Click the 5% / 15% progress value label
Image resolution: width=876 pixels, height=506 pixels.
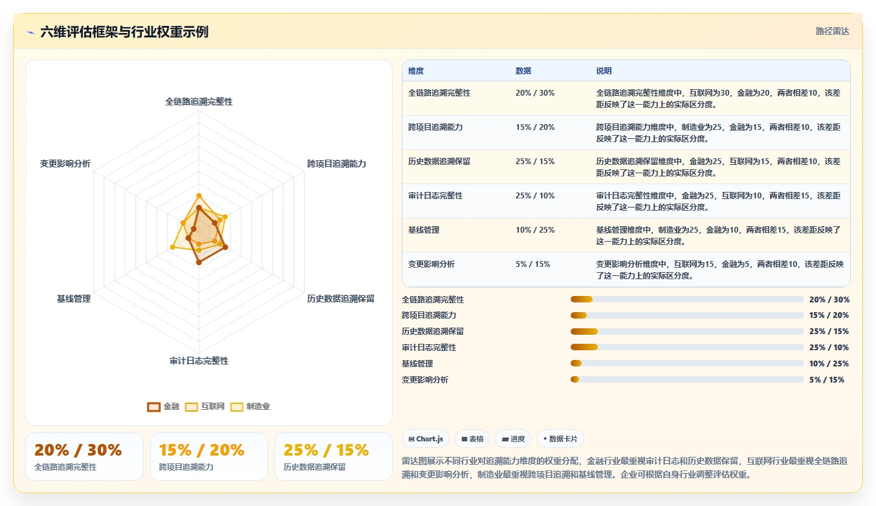(x=827, y=380)
